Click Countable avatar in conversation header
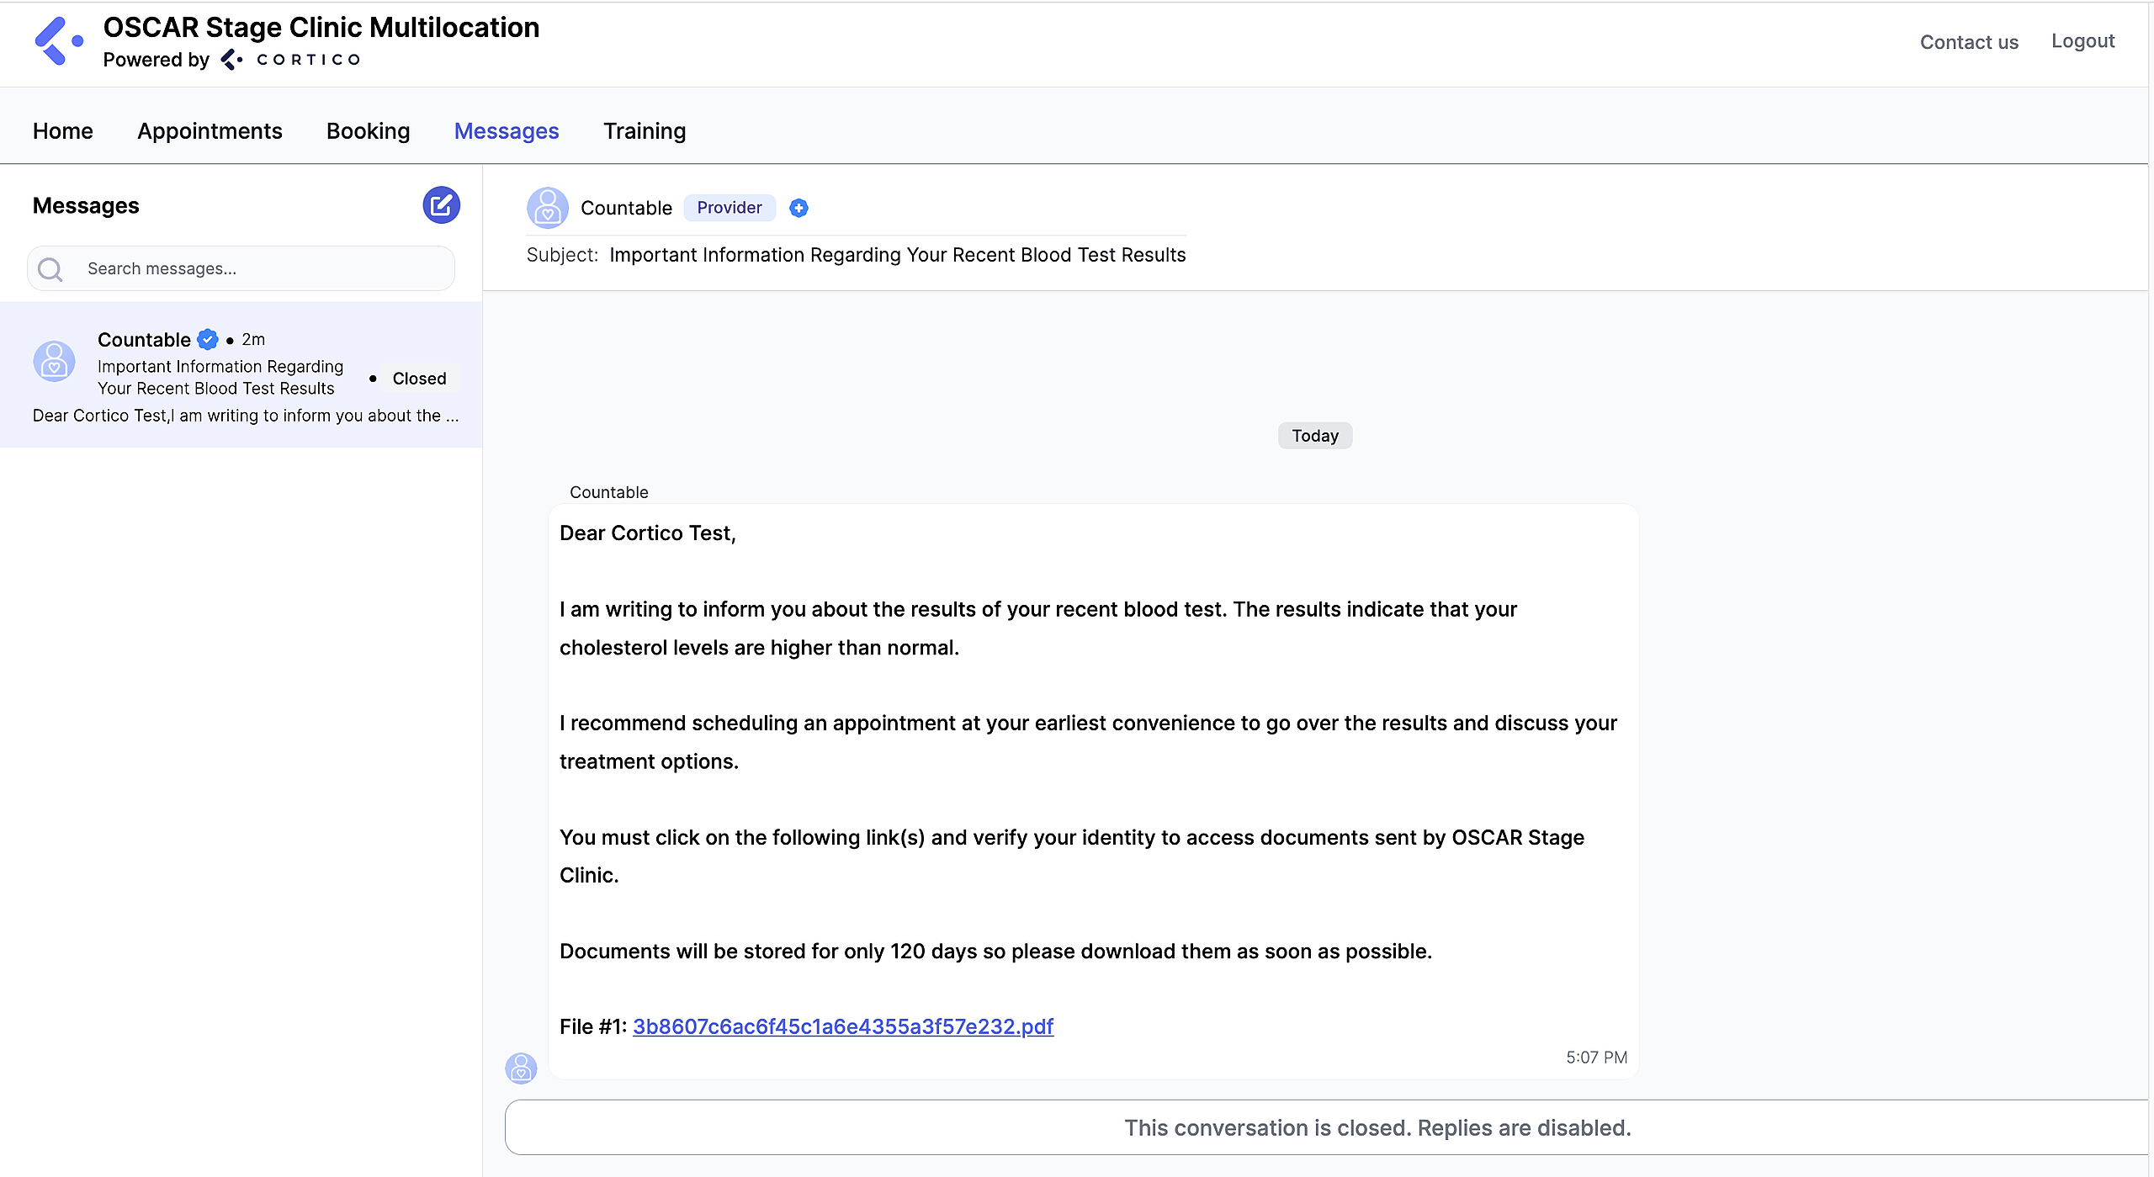2154x1177 pixels. (547, 208)
